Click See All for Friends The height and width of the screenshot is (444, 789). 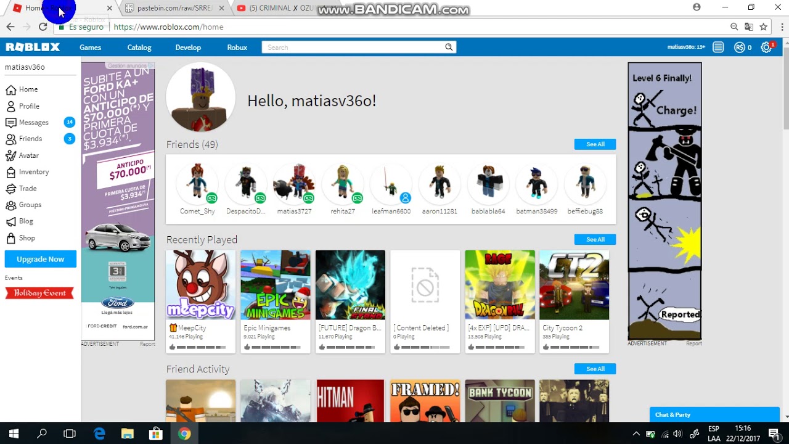tap(595, 144)
